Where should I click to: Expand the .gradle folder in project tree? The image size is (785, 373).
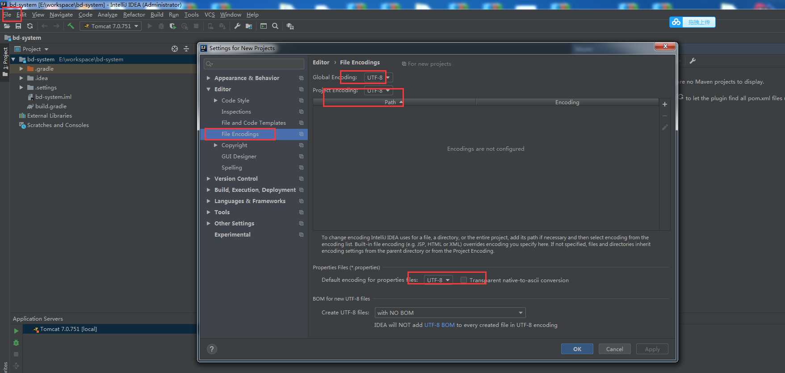21,68
